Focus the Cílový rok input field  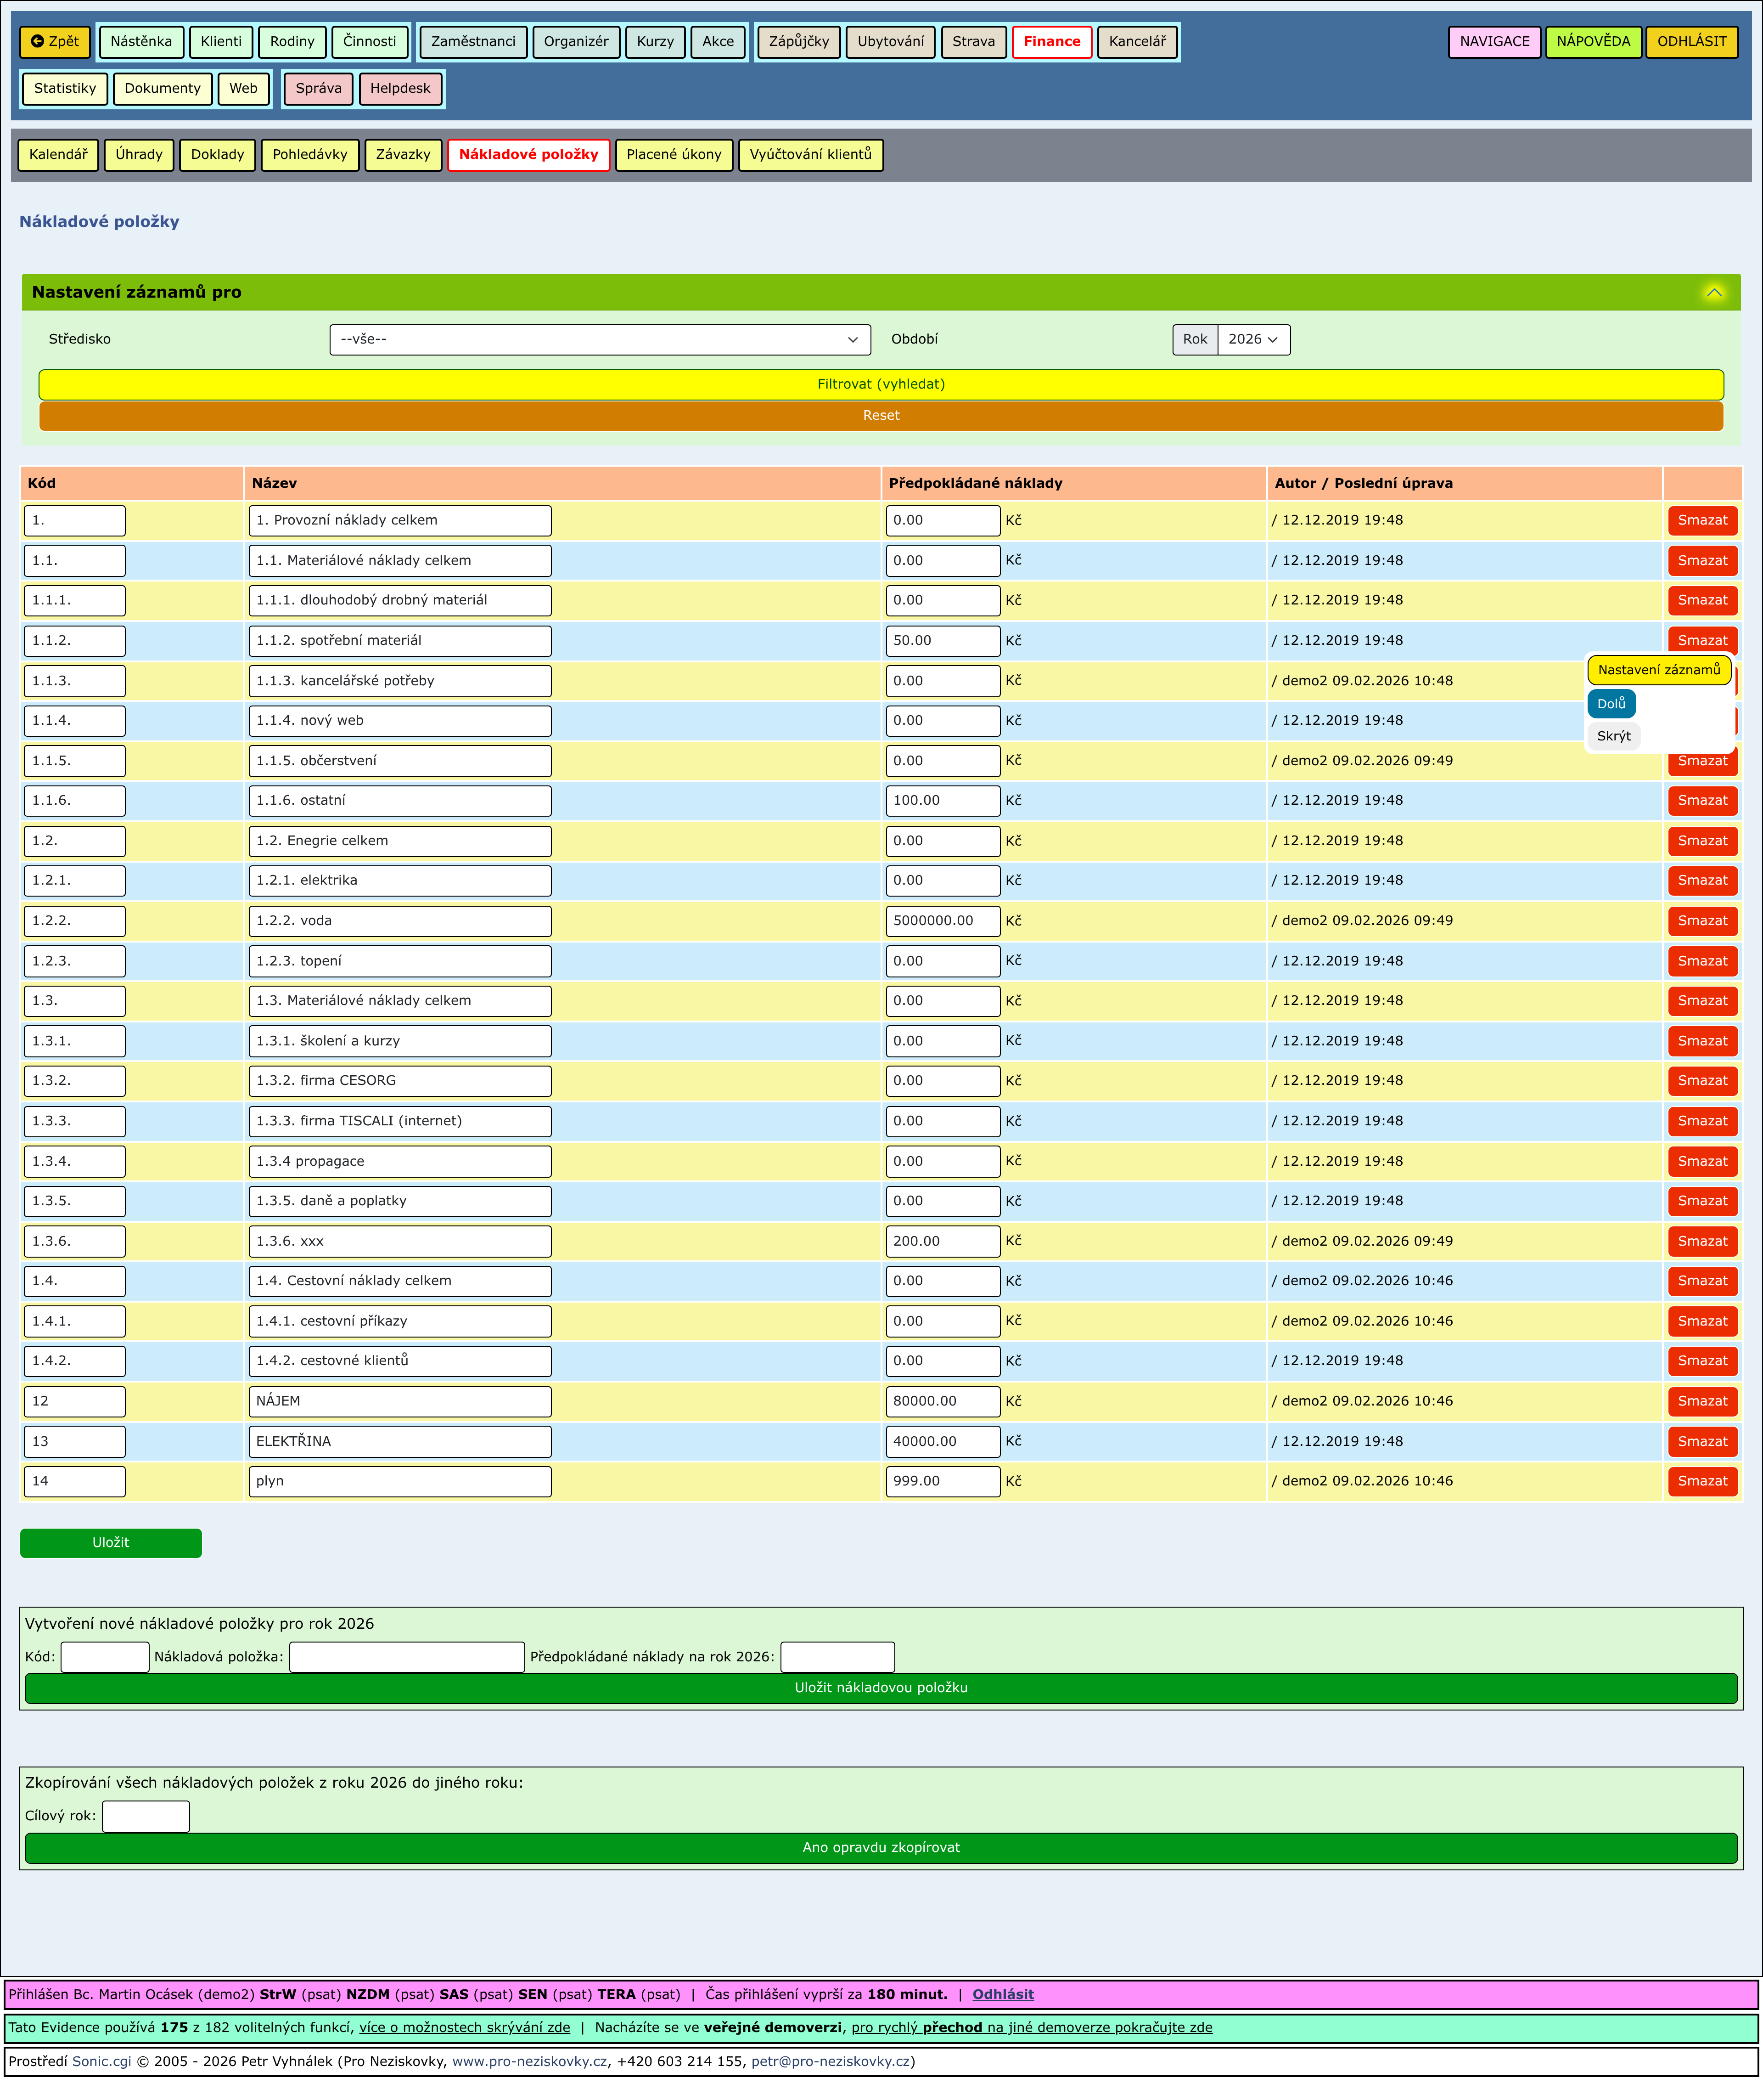coord(146,1815)
